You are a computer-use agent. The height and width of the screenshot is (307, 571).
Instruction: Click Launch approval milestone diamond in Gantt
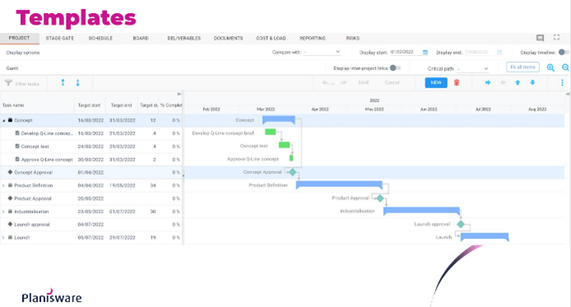pos(461,224)
